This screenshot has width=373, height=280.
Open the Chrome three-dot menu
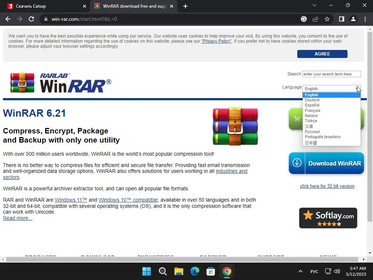[x=365, y=19]
